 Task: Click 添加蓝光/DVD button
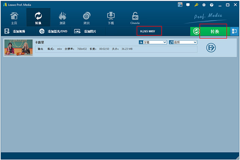tap(53, 31)
